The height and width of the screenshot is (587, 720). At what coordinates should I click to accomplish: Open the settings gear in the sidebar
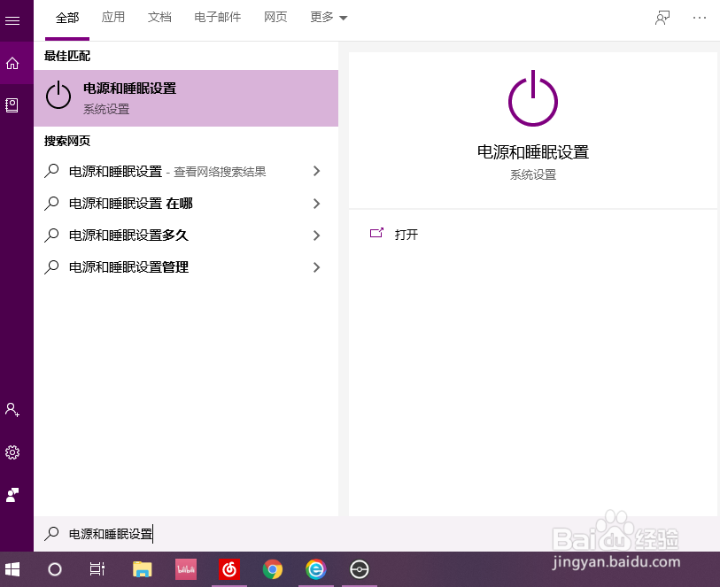[12, 452]
